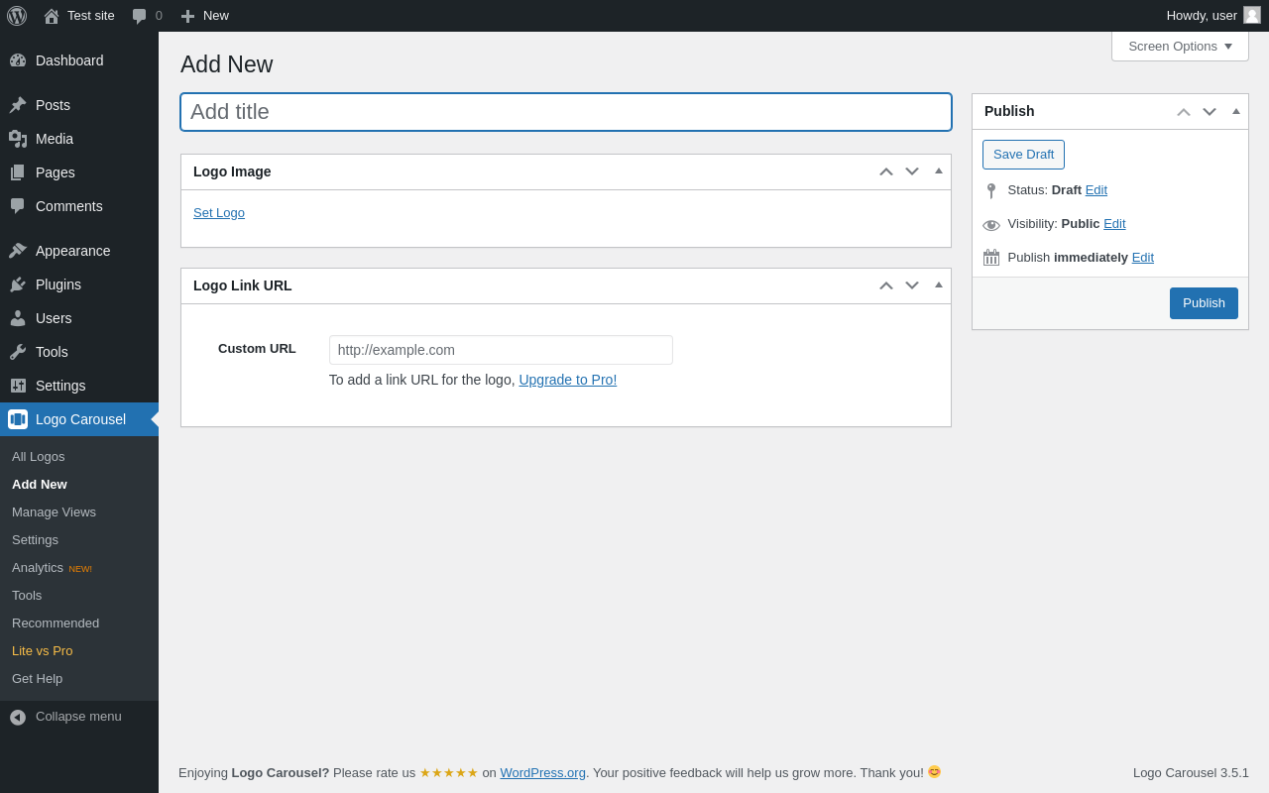
Task: Click the calendar icon next to Publish immediately
Action: 991,258
